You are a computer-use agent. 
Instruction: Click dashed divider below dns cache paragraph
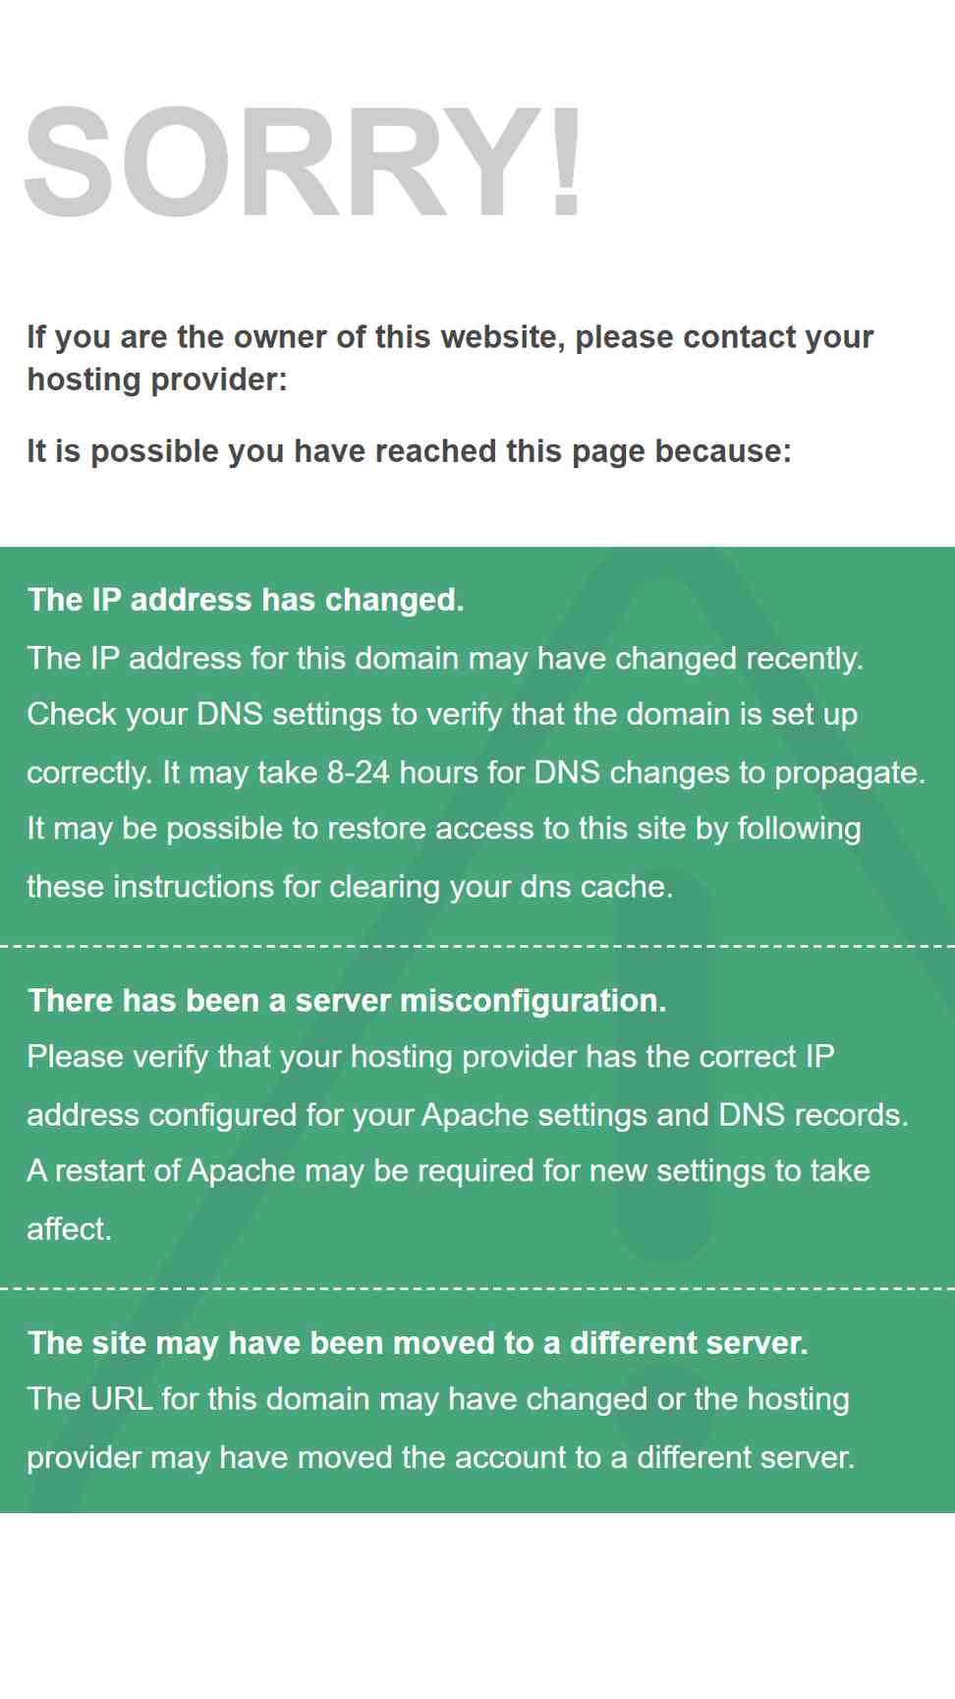[477, 946]
